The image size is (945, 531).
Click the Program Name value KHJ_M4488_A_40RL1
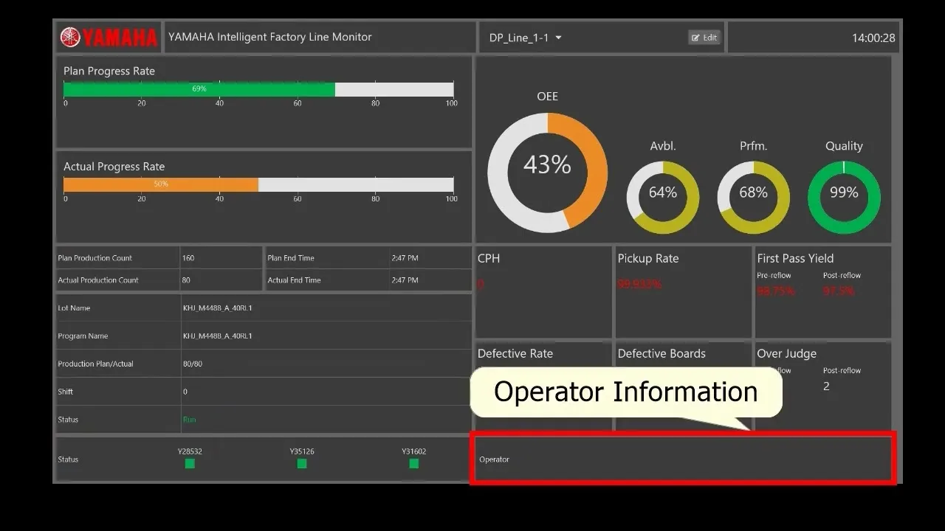(217, 336)
